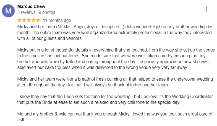Click the round purple M avatar
Screen dimensions: 217x126
tap(8, 11)
